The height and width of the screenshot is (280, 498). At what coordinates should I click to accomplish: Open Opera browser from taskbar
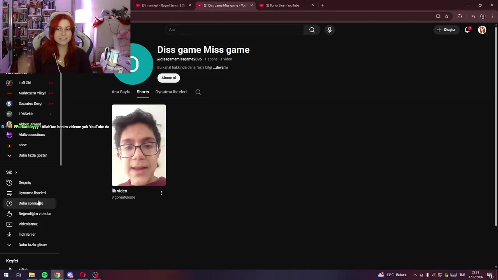83,275
